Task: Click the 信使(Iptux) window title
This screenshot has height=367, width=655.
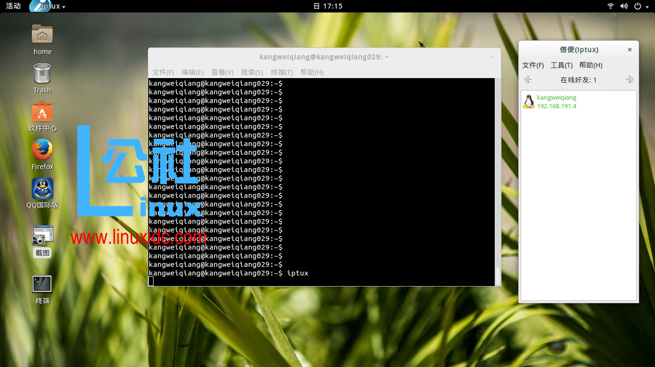Action: click(x=579, y=50)
